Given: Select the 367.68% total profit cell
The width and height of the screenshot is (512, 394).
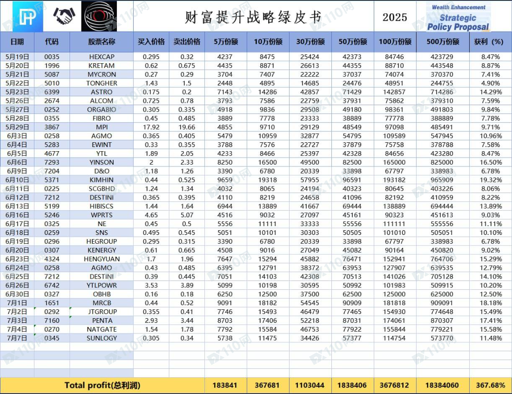Looking at the screenshot, I should point(490,385).
